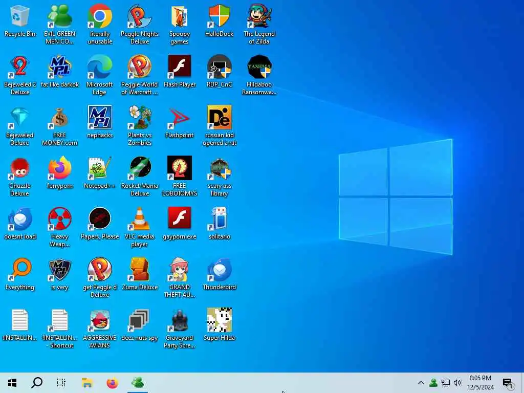The width and height of the screenshot is (524, 393).
Task: Expand the hidden system tray icons chevron
Action: pyautogui.click(x=421, y=383)
